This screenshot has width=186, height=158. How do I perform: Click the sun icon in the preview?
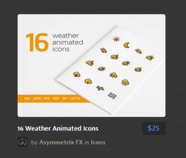click(116, 39)
